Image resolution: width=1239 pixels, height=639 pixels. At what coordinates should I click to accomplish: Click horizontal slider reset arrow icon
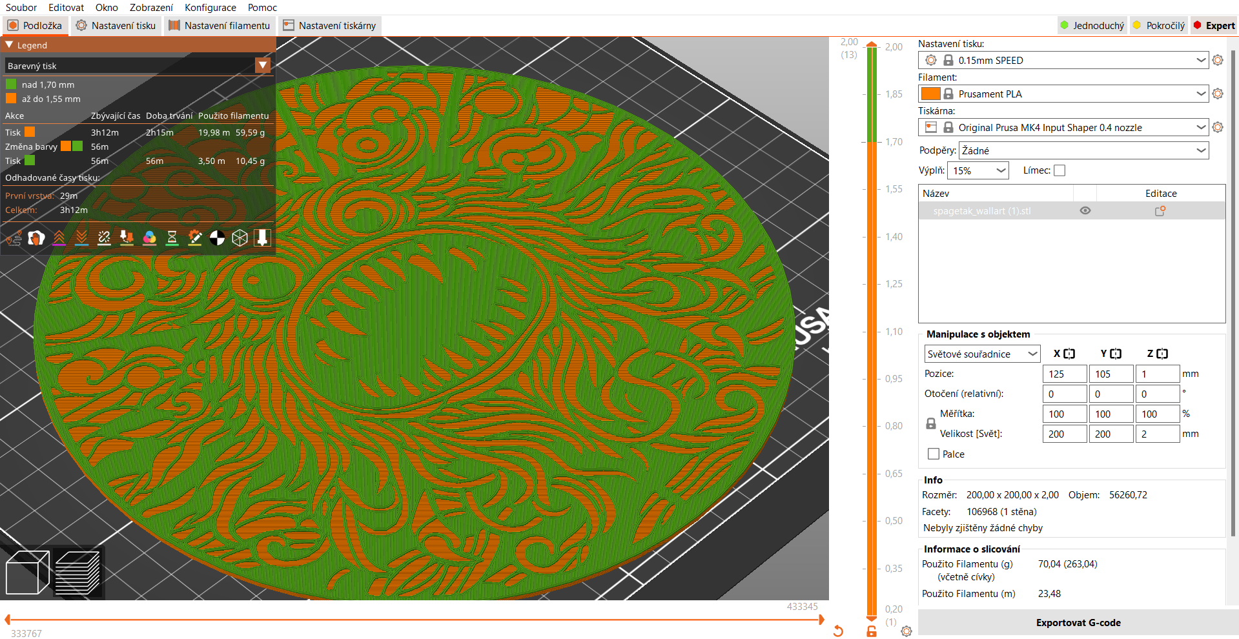[838, 631]
